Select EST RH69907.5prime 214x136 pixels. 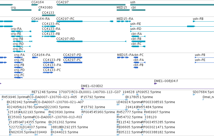coord(145,115)
